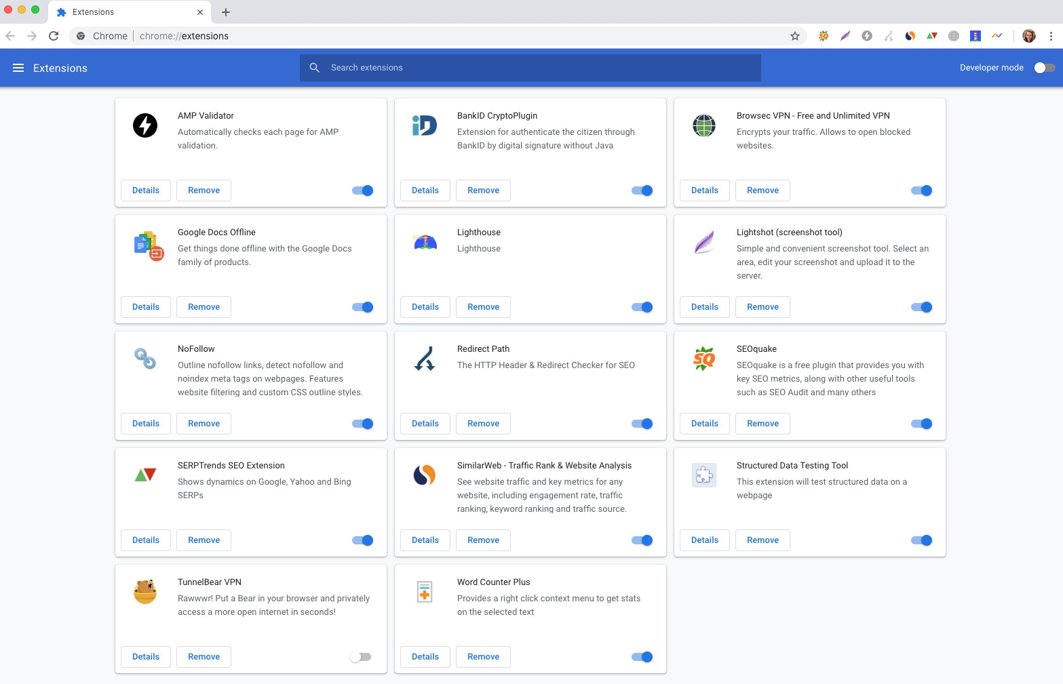
Task: Open the SimilarWeb icon in the browser toolbar
Action: pyautogui.click(x=910, y=36)
